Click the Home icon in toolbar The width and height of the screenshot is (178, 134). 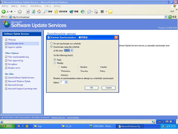(x=39, y=12)
